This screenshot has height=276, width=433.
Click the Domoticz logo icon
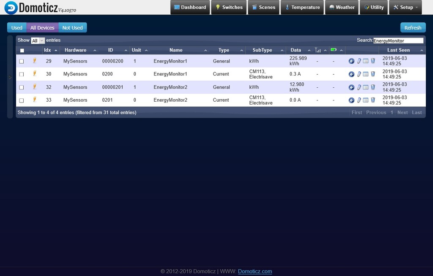pos(11,8)
